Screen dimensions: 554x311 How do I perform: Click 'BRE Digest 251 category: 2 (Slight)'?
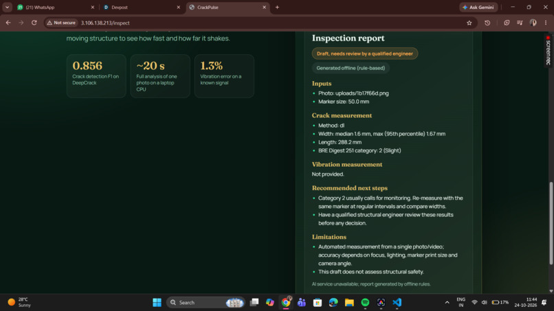pos(359,150)
